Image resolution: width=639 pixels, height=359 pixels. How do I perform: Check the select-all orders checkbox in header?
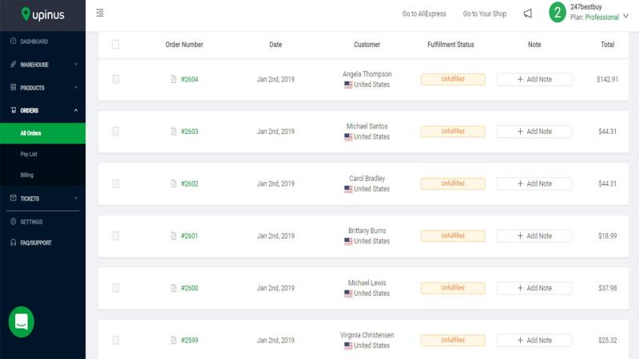pyautogui.click(x=116, y=45)
